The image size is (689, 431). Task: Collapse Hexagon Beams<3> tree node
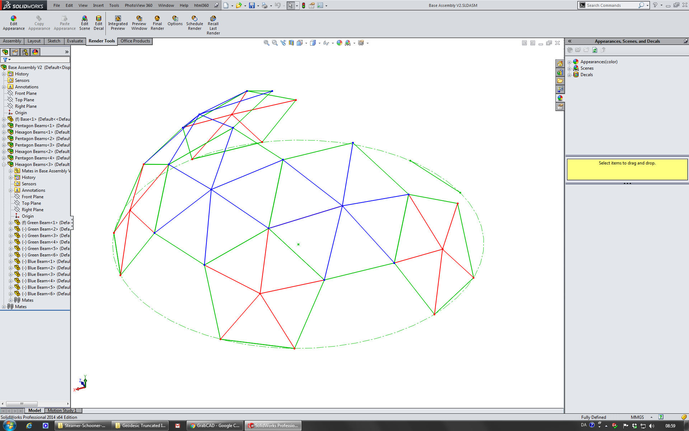(4, 164)
